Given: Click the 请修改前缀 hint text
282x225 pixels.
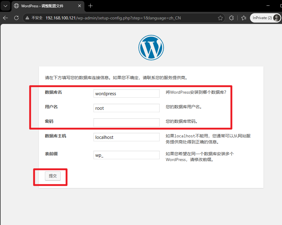Looking at the screenshot, I should [199, 157].
